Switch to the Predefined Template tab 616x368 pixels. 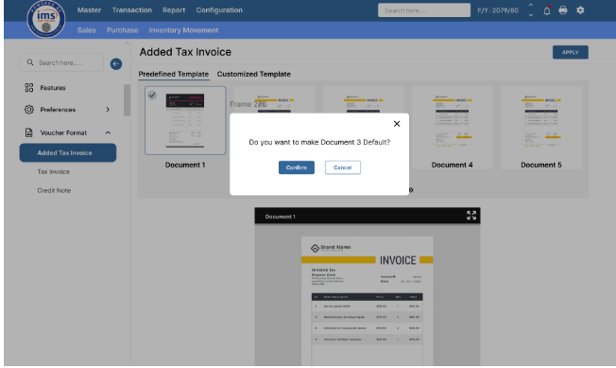tap(174, 74)
